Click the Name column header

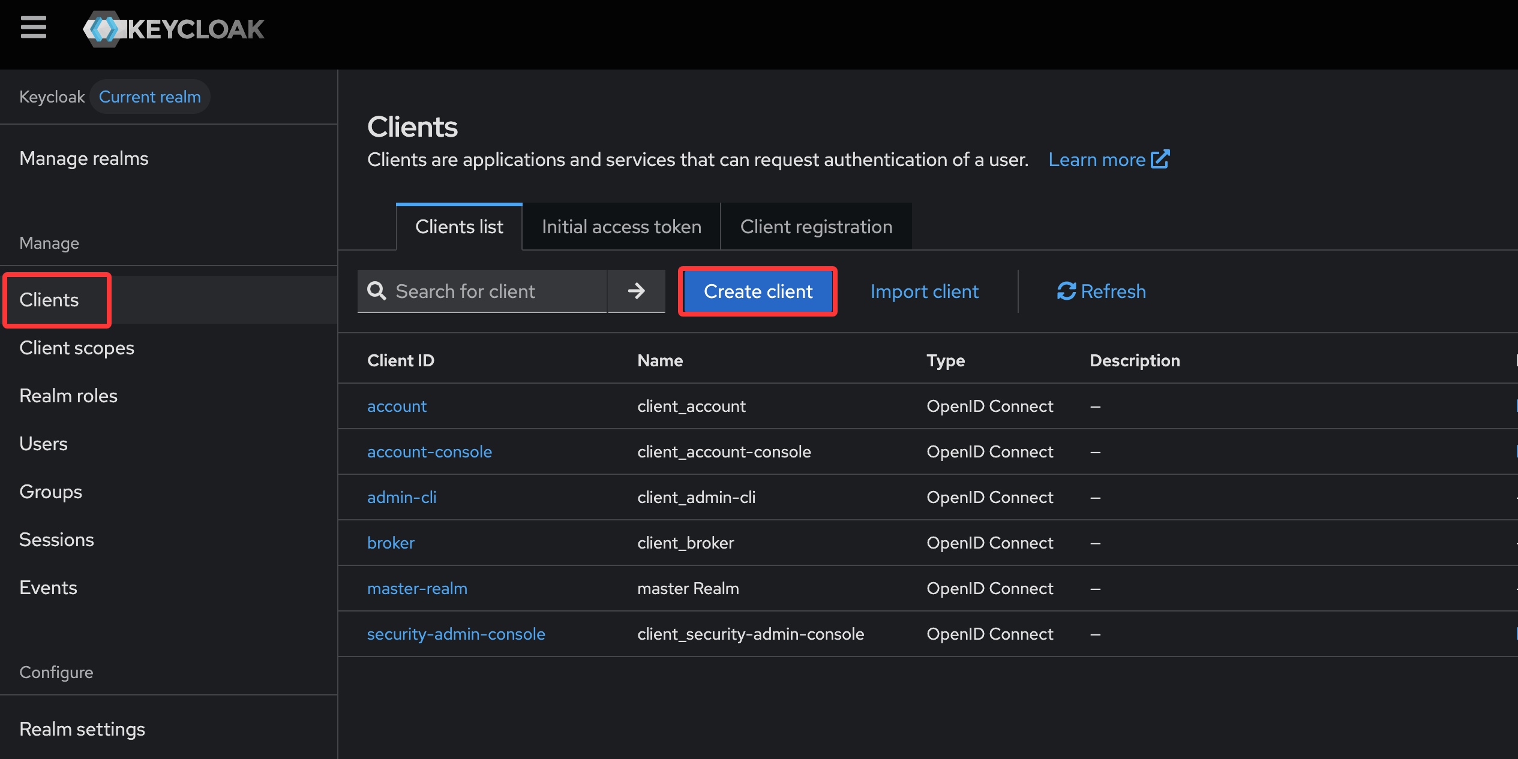[660, 360]
